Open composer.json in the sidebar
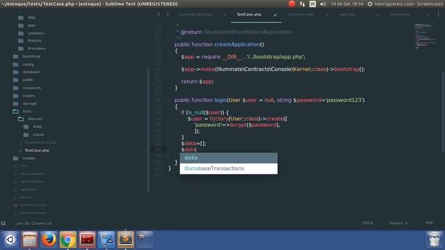The width and height of the screenshot is (445, 250). click(33, 206)
